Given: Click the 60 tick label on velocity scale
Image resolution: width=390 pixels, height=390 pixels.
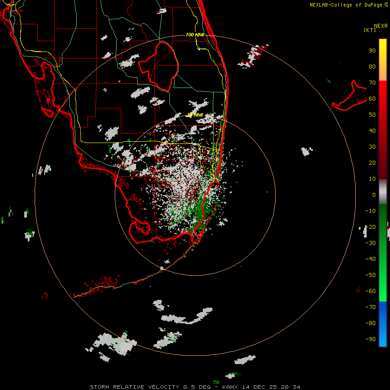Looking at the screenshot, I should [372, 99].
